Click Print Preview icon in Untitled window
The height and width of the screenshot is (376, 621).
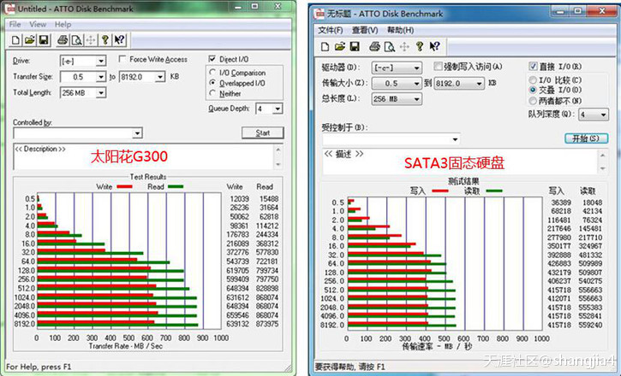tap(76, 40)
